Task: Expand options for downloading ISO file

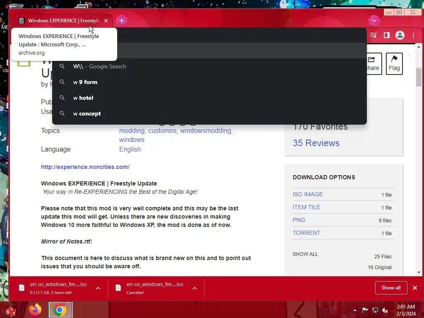Action: [98, 288]
